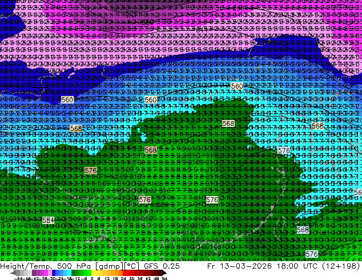
Task: Click the '(12+198)' forecast hour text
Action: pos(340,266)
